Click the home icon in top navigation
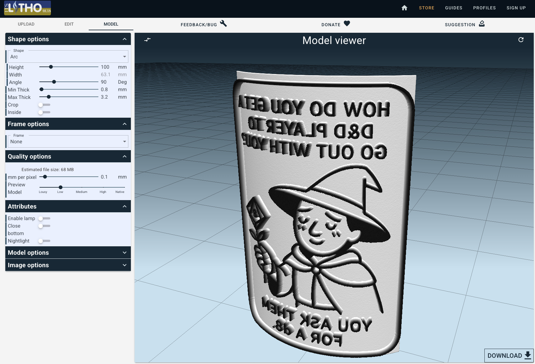 point(404,8)
